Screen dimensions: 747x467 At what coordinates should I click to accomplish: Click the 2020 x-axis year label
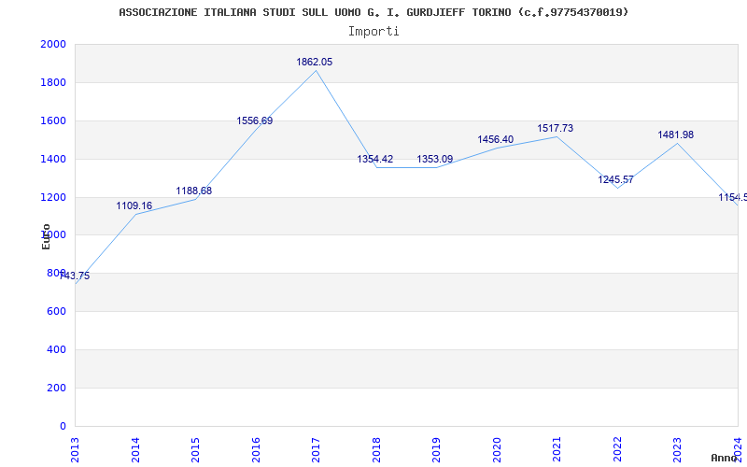point(497,449)
